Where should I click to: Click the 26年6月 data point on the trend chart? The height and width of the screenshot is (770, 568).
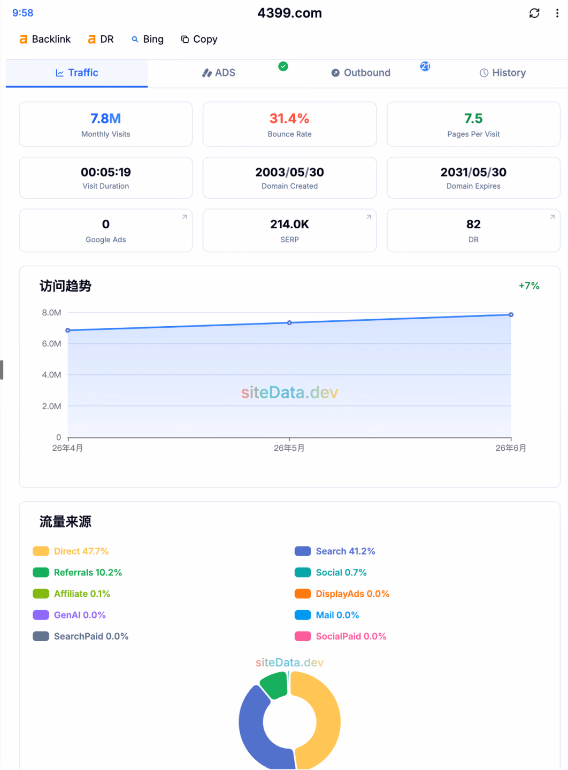tap(511, 315)
